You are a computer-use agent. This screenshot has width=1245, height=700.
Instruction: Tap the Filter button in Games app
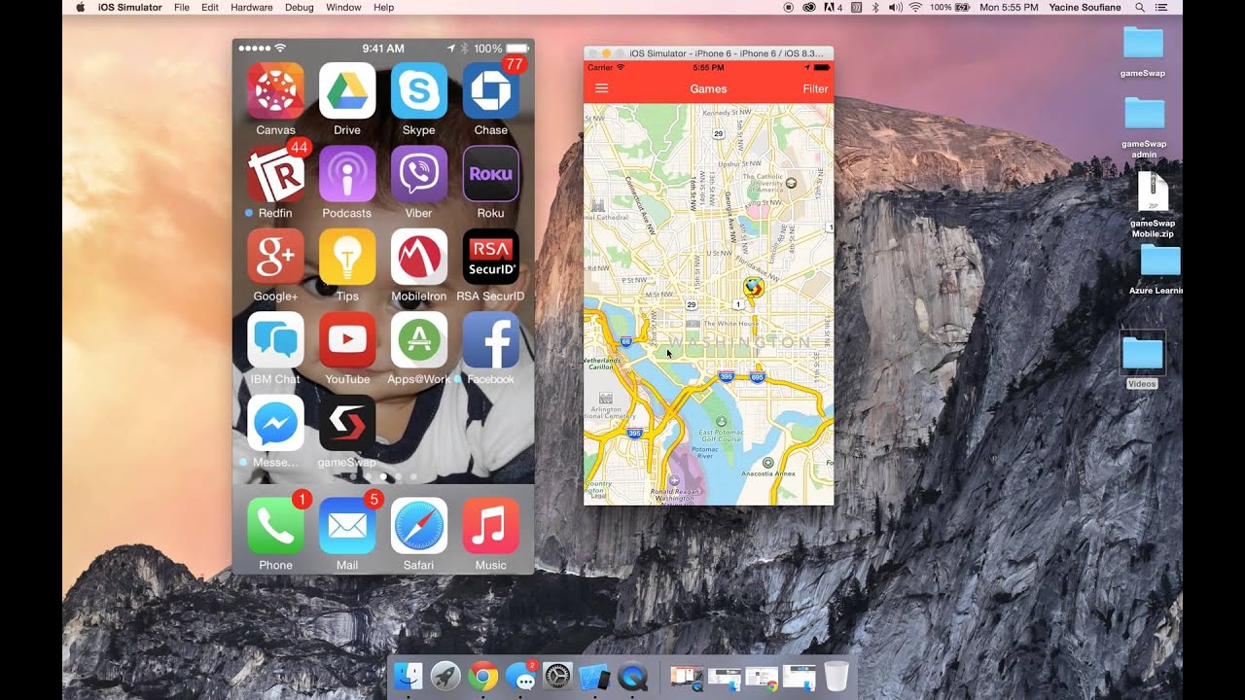(815, 88)
